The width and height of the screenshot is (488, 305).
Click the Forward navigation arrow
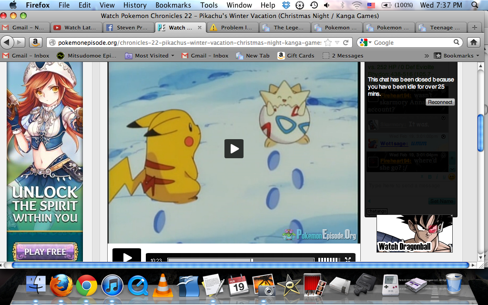coord(19,42)
